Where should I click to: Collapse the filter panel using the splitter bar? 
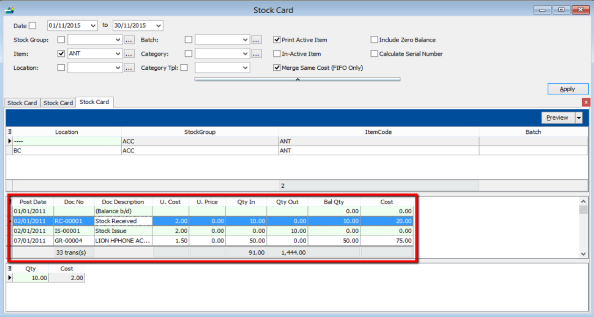coord(298,79)
